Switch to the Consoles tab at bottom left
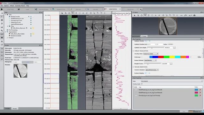Image resolution: width=204 pixels, height=115 pixels. tap(7, 109)
